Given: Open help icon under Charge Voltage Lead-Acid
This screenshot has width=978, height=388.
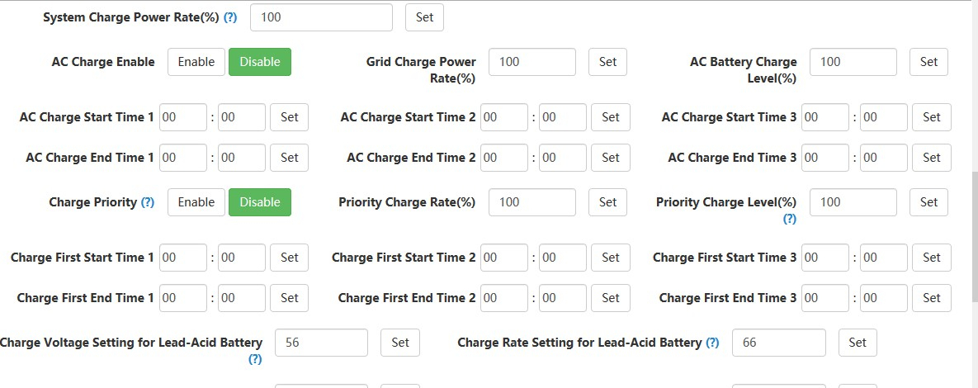Looking at the screenshot, I should 255,359.
